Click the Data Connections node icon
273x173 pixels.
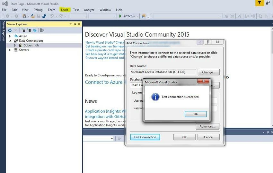pos(16,40)
